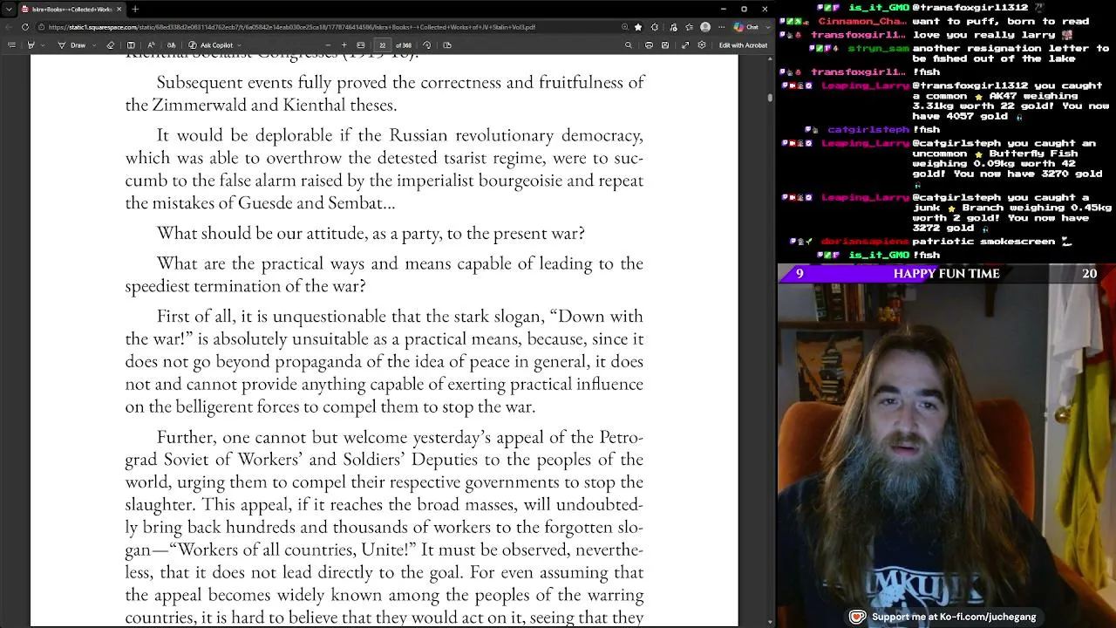Image resolution: width=1116 pixels, height=628 pixels.
Task: Rotate the PDF page
Action: pos(426,45)
